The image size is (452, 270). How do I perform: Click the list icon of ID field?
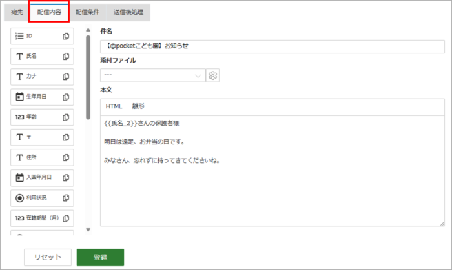click(19, 36)
